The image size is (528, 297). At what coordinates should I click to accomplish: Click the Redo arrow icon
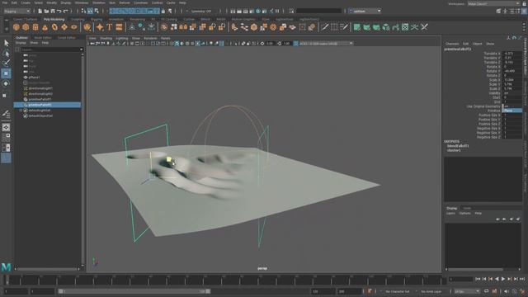click(x=66, y=11)
